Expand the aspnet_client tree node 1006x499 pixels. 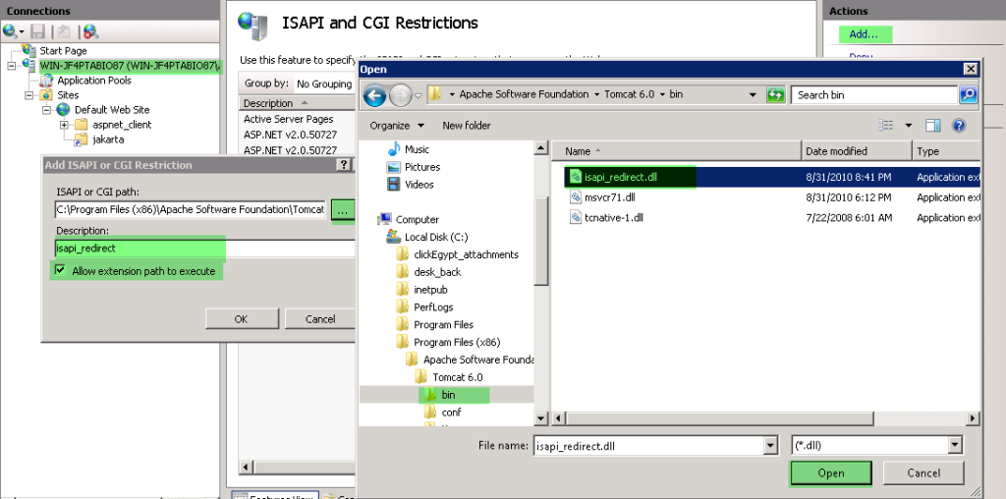[65, 125]
